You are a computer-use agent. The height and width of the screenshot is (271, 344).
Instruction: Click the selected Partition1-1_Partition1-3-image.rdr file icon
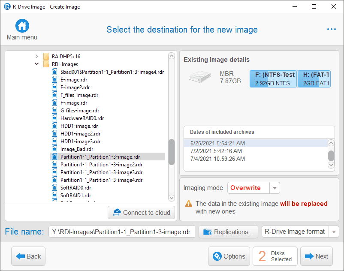pyautogui.click(x=54, y=157)
